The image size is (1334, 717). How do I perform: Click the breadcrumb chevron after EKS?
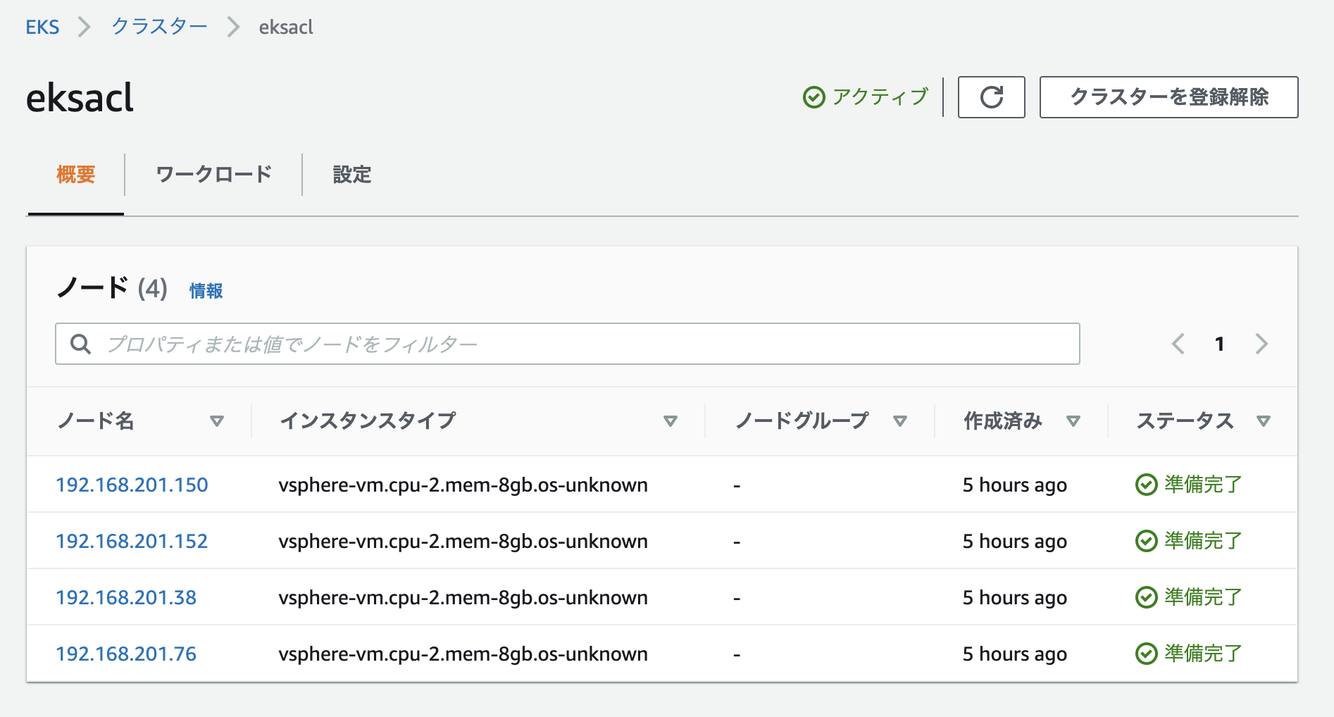(x=85, y=27)
